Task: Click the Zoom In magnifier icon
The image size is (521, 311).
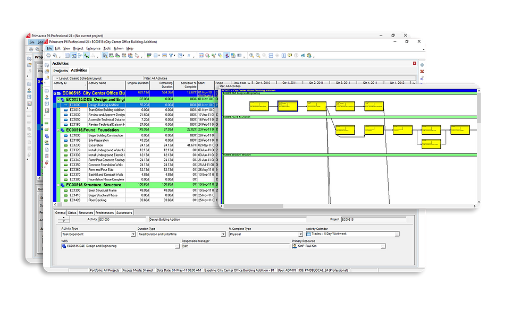Action: pos(251,55)
